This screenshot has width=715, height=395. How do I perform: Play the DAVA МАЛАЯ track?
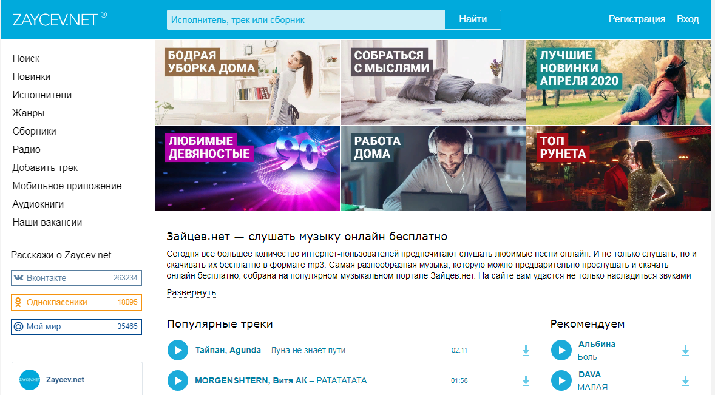tap(561, 380)
